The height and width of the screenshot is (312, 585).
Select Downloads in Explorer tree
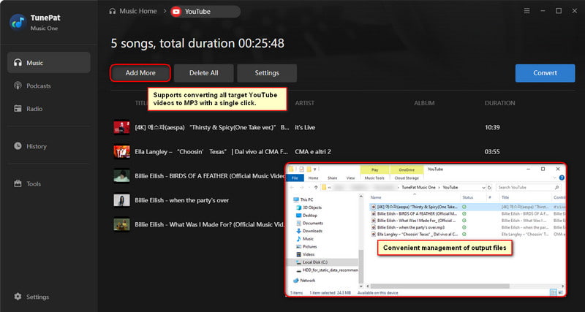(x=309, y=231)
